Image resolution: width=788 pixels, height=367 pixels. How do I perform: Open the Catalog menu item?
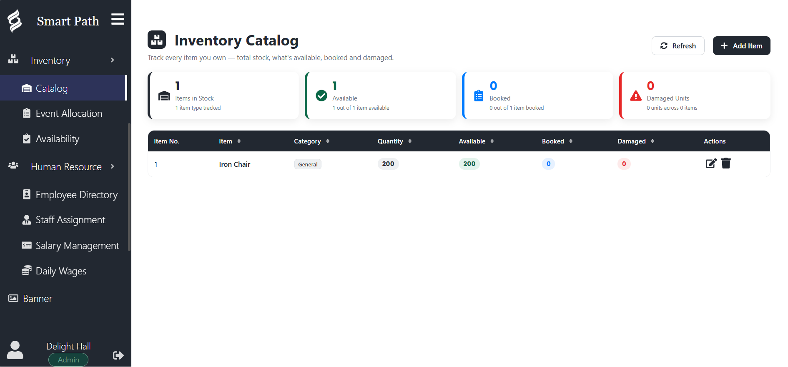coord(63,88)
